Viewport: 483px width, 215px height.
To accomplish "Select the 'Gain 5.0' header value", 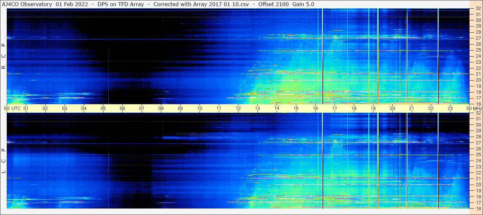I will (303, 4).
